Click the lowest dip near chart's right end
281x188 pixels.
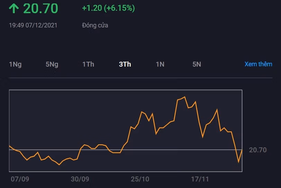[238, 162]
